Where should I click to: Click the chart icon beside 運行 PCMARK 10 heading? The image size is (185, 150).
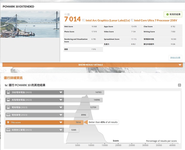pos(6,85)
